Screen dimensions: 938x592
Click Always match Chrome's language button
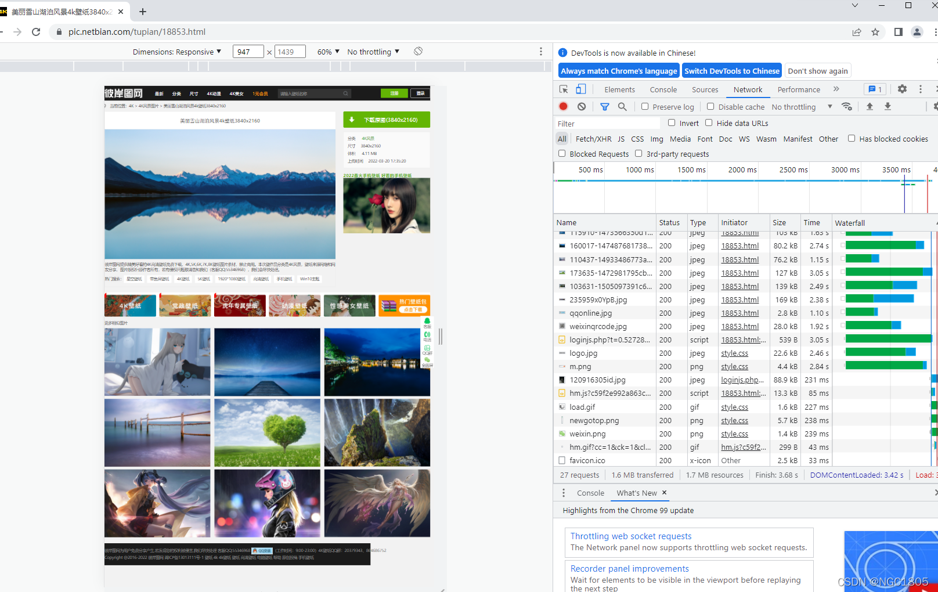[x=619, y=71]
